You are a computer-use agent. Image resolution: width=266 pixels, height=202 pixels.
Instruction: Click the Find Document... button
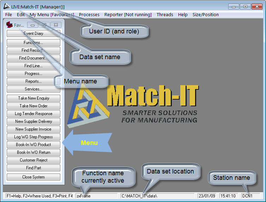[34, 58]
